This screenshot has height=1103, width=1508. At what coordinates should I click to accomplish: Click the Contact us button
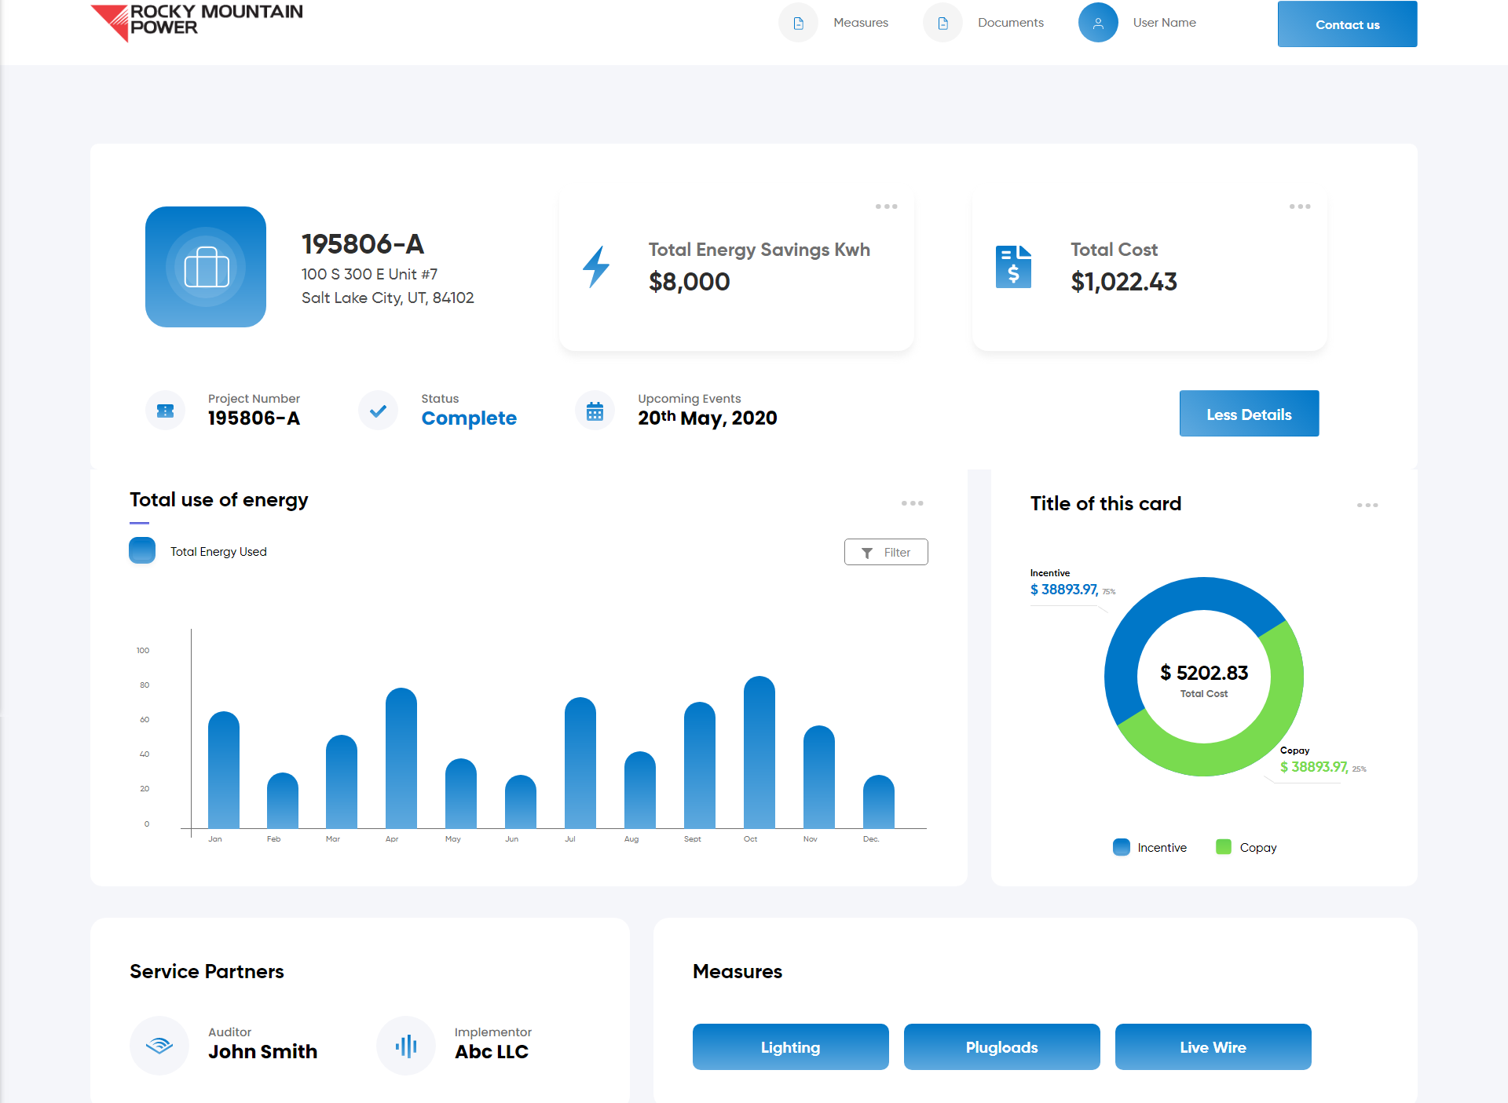[x=1347, y=24]
